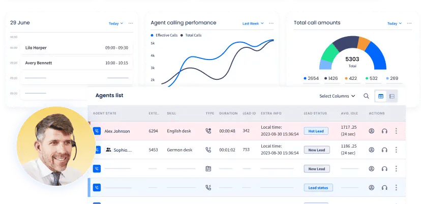Open profile icon in Lead status row
421x204 pixels.
(x=371, y=187)
